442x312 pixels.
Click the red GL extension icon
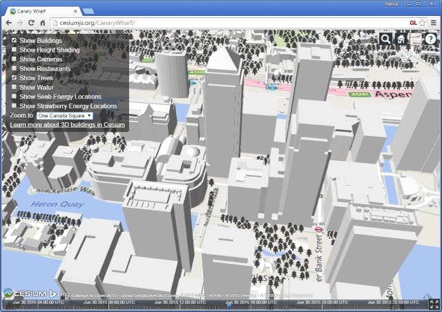click(x=413, y=23)
